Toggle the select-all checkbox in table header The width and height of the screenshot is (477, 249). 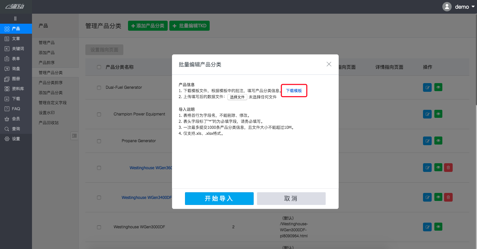tap(99, 67)
